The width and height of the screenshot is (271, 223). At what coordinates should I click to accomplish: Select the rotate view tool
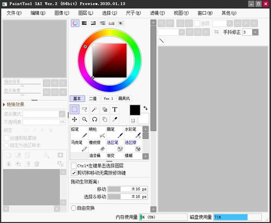coord(95,119)
